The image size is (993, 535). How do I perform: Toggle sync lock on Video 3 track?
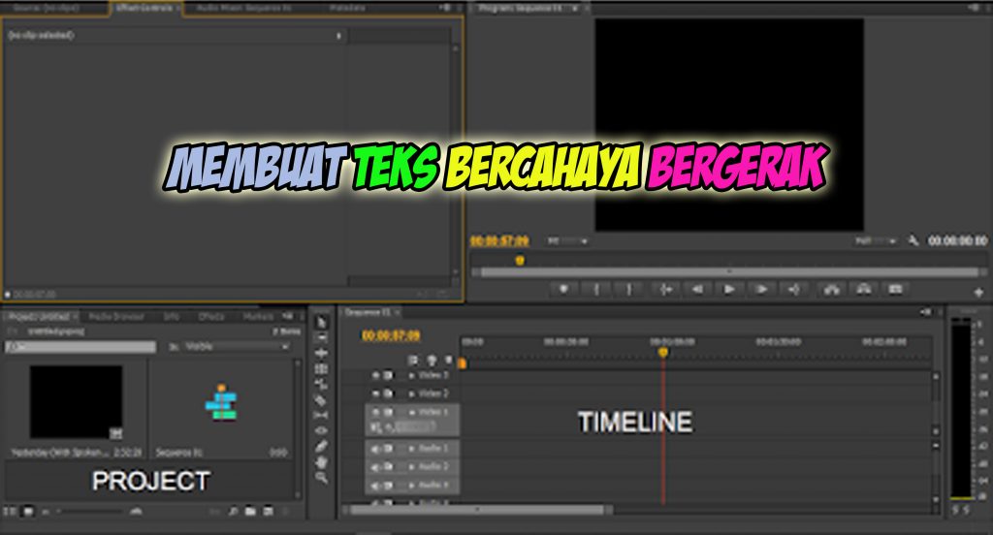(x=388, y=375)
